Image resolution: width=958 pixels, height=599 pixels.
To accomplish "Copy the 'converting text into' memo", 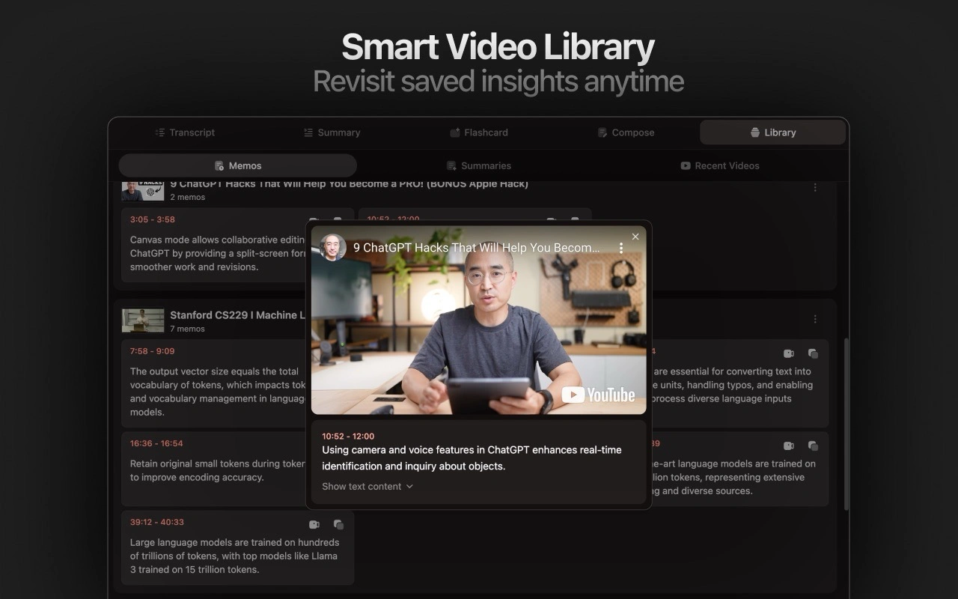I will tap(813, 353).
